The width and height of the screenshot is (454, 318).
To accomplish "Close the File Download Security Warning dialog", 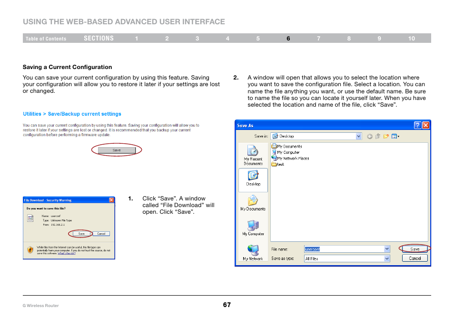I will (111, 200).
